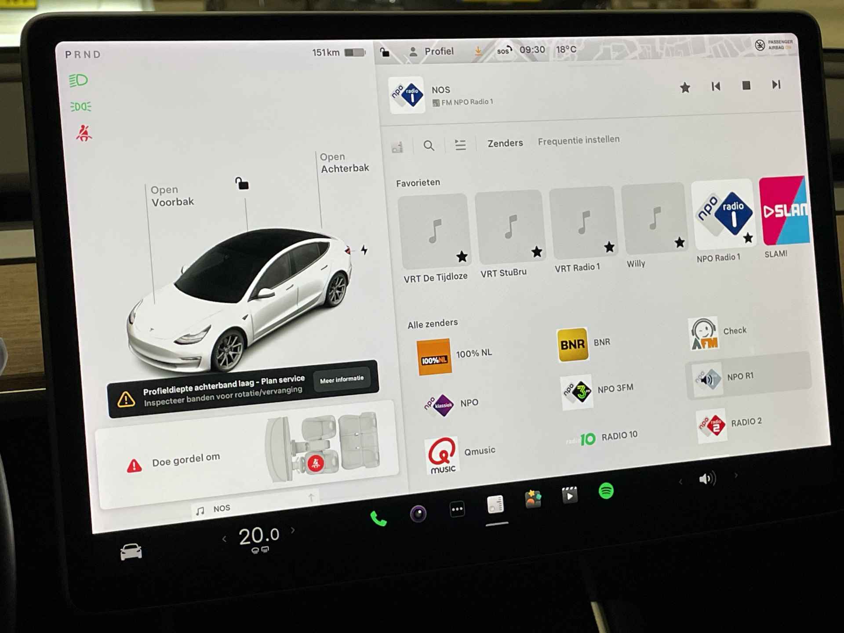The height and width of the screenshot is (633, 844).
Task: Adjust volume slider at bottom right
Action: [x=706, y=479]
